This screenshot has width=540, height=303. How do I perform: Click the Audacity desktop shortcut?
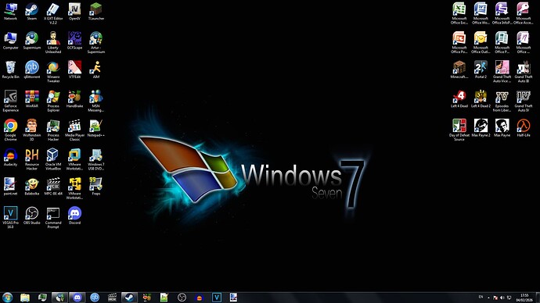[10, 157]
